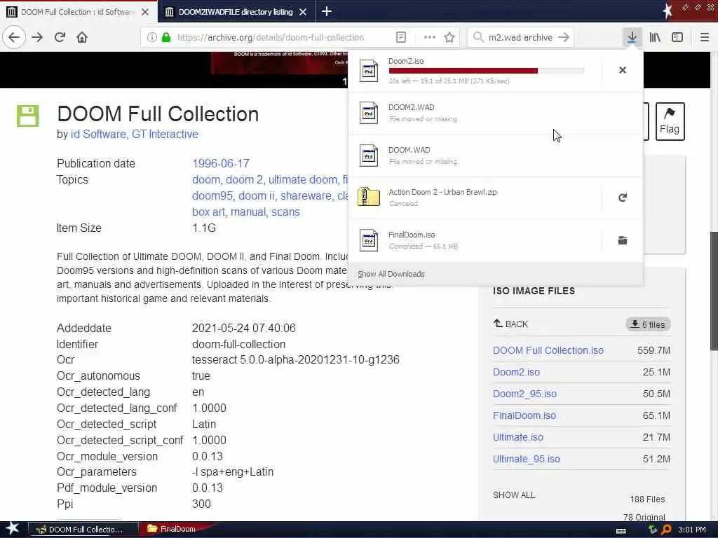718x538 pixels.
Task: Click BACK in ISO image files
Action: tap(510, 324)
